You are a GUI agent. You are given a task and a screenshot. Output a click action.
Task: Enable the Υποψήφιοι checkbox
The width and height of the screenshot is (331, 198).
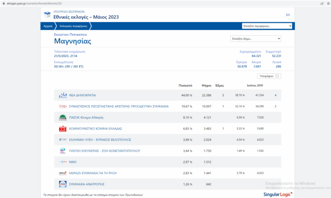[278, 76]
